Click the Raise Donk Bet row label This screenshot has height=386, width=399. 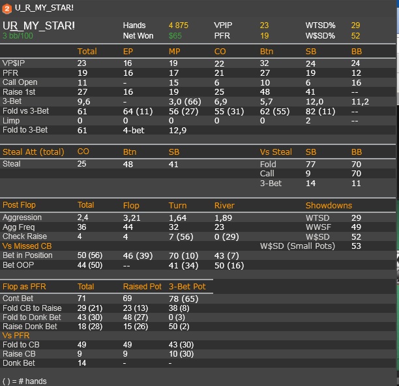(30, 327)
